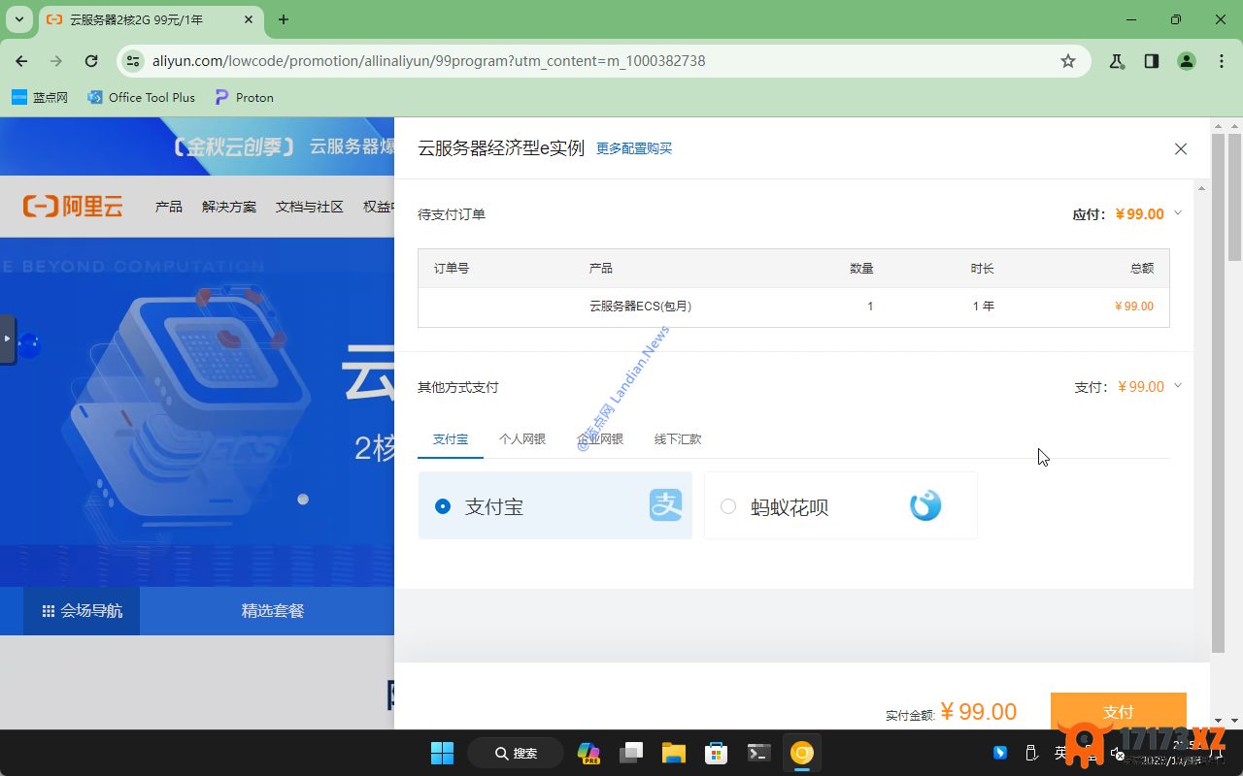
Task: Switch to the 支付宝 payment tab
Action: pos(451,439)
